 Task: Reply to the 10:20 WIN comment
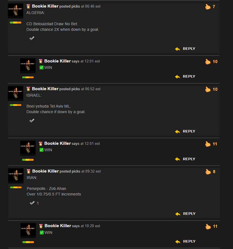coord(189,241)
